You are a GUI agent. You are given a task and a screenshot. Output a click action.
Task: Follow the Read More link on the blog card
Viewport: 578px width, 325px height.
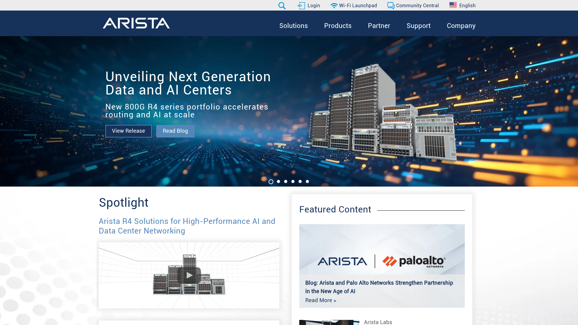coord(320,300)
